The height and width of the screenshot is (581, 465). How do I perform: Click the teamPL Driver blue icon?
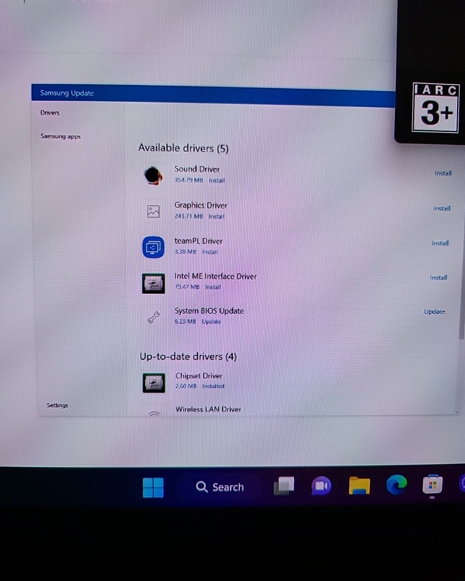coord(154,247)
